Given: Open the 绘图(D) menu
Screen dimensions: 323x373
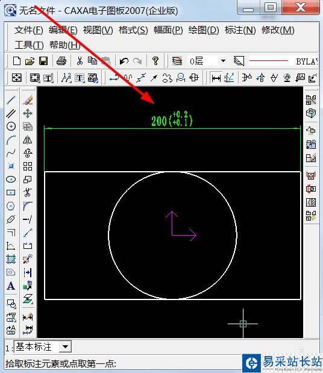Looking at the screenshot, I should pos(204,30).
